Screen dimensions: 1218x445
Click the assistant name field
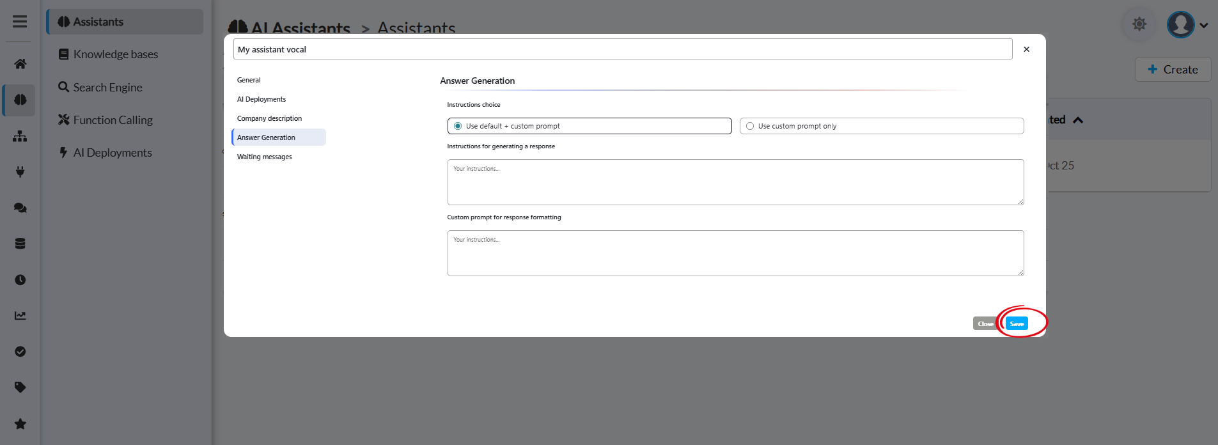623,49
